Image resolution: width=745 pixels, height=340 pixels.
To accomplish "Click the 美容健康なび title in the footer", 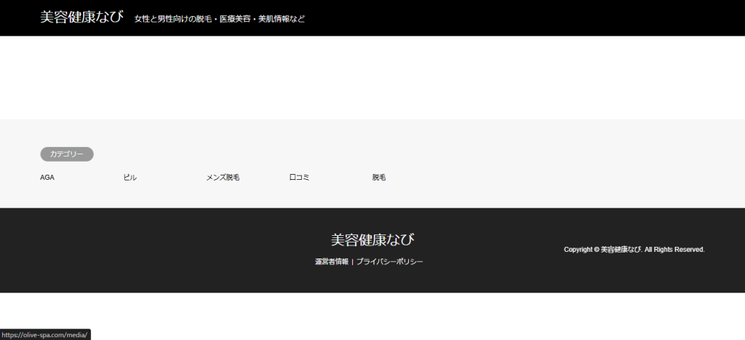I will pyautogui.click(x=372, y=240).
